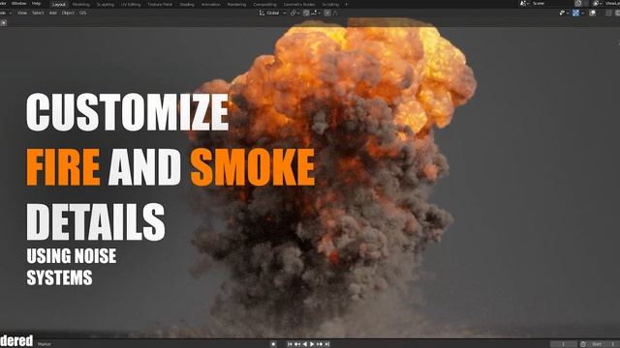Open the pivot point dropdown

pyautogui.click(x=294, y=13)
